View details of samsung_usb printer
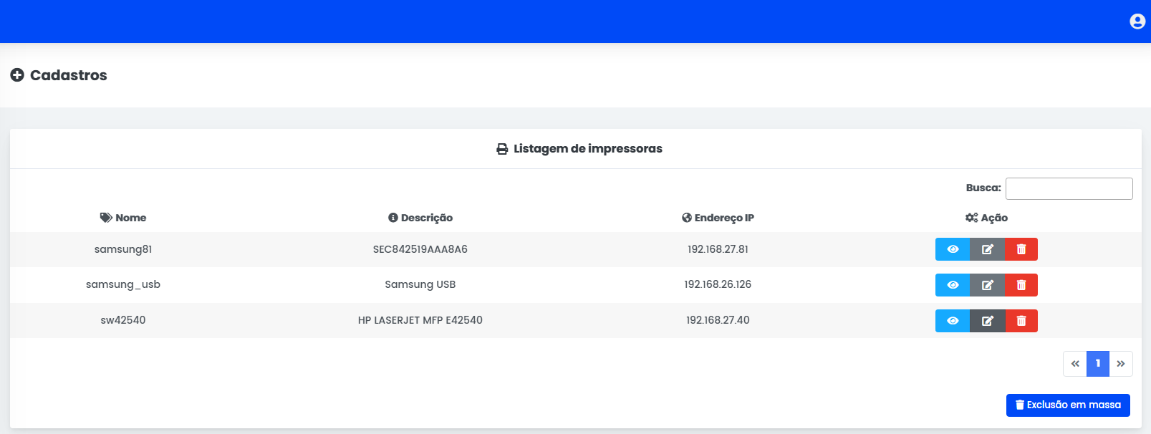This screenshot has width=1151, height=434. [952, 285]
